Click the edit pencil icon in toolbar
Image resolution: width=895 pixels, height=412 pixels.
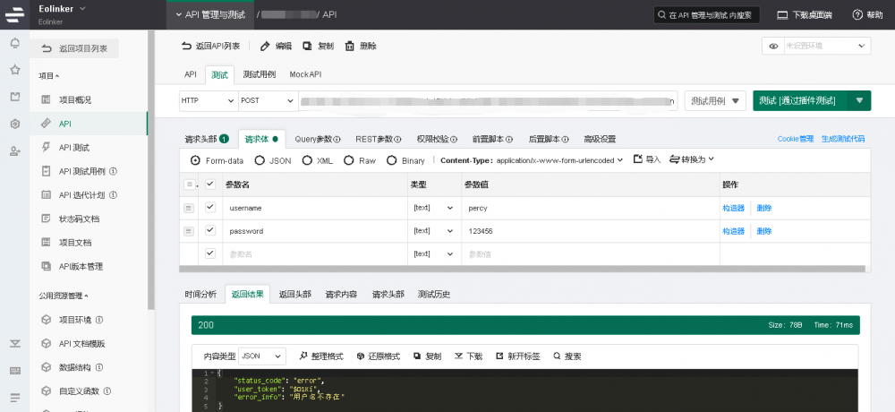click(x=265, y=46)
